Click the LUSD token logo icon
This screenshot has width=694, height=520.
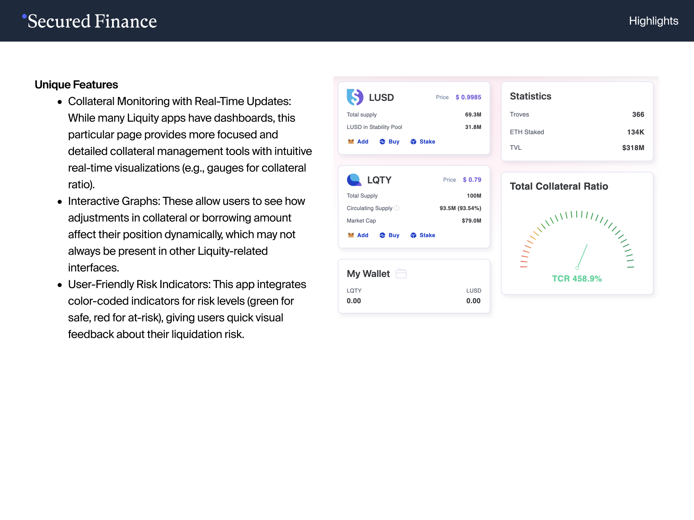355,97
